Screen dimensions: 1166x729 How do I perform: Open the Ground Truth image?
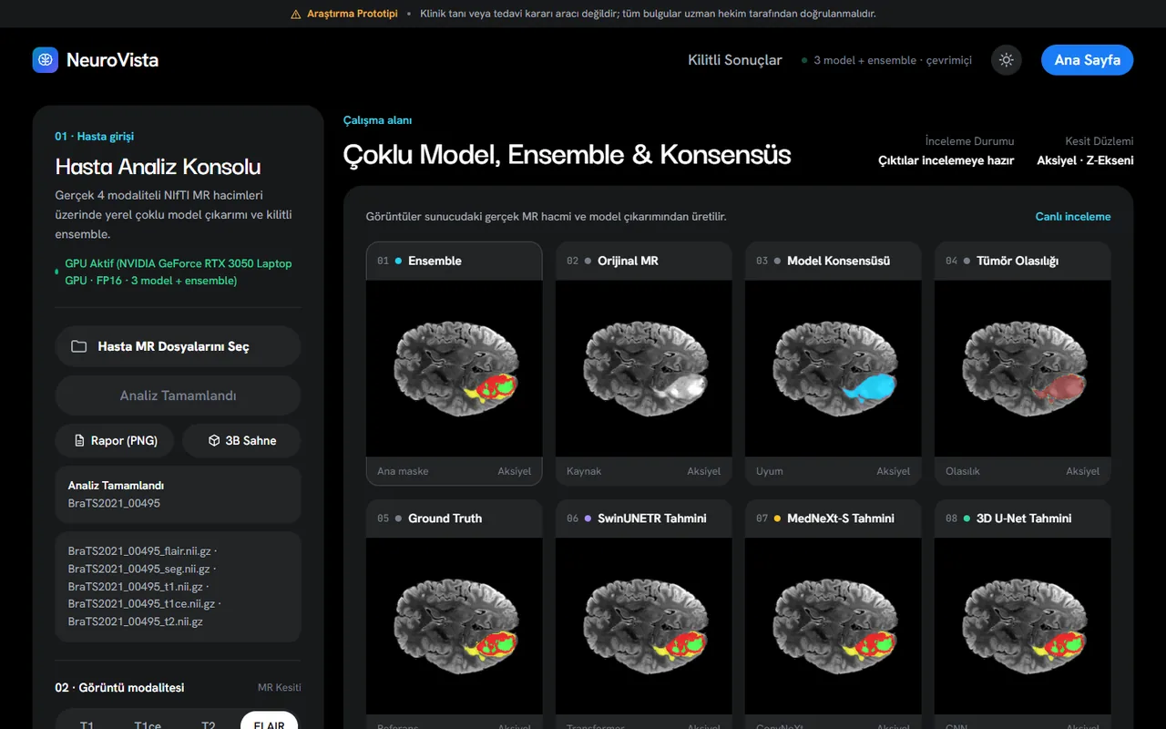tap(454, 626)
